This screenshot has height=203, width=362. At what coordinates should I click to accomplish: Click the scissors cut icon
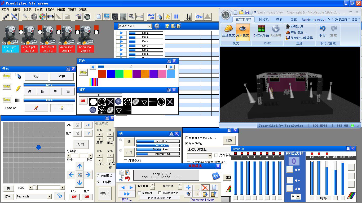point(121,179)
